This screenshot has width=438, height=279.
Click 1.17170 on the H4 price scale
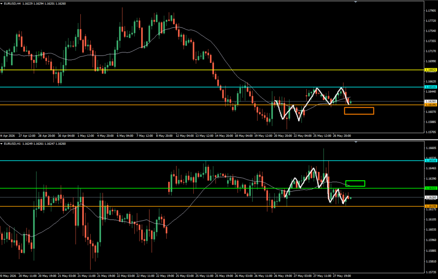tap(430, 51)
